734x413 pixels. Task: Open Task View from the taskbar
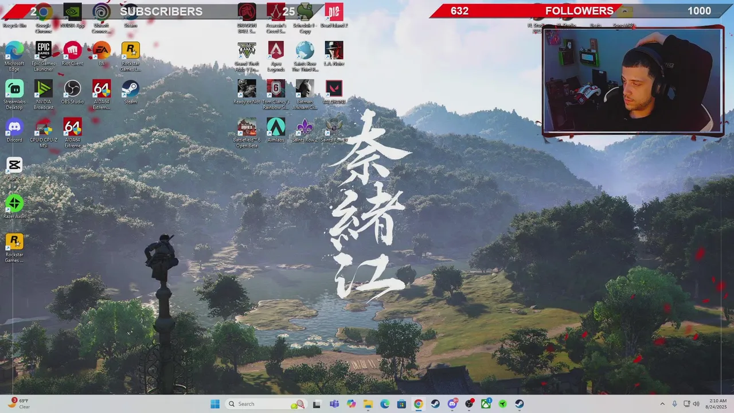point(317,404)
